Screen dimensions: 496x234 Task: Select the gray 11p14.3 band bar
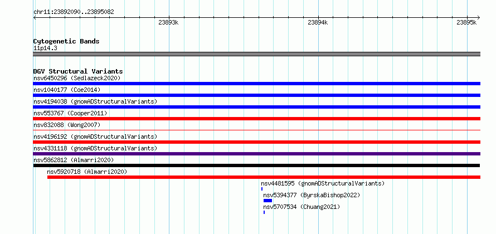coord(256,54)
